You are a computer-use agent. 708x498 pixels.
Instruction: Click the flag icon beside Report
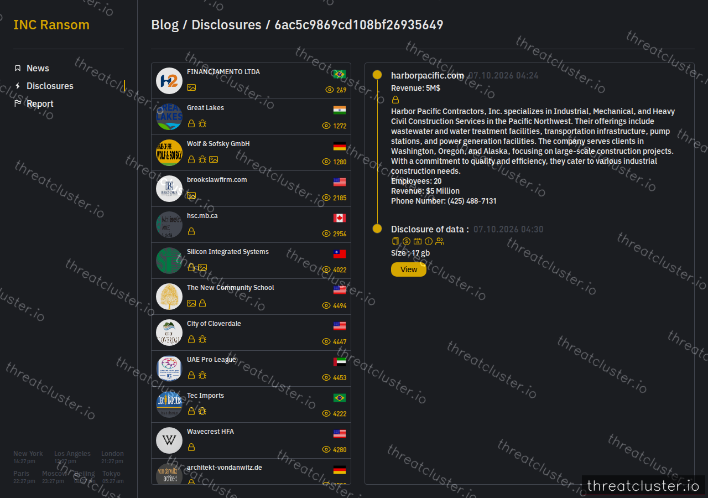pos(18,103)
